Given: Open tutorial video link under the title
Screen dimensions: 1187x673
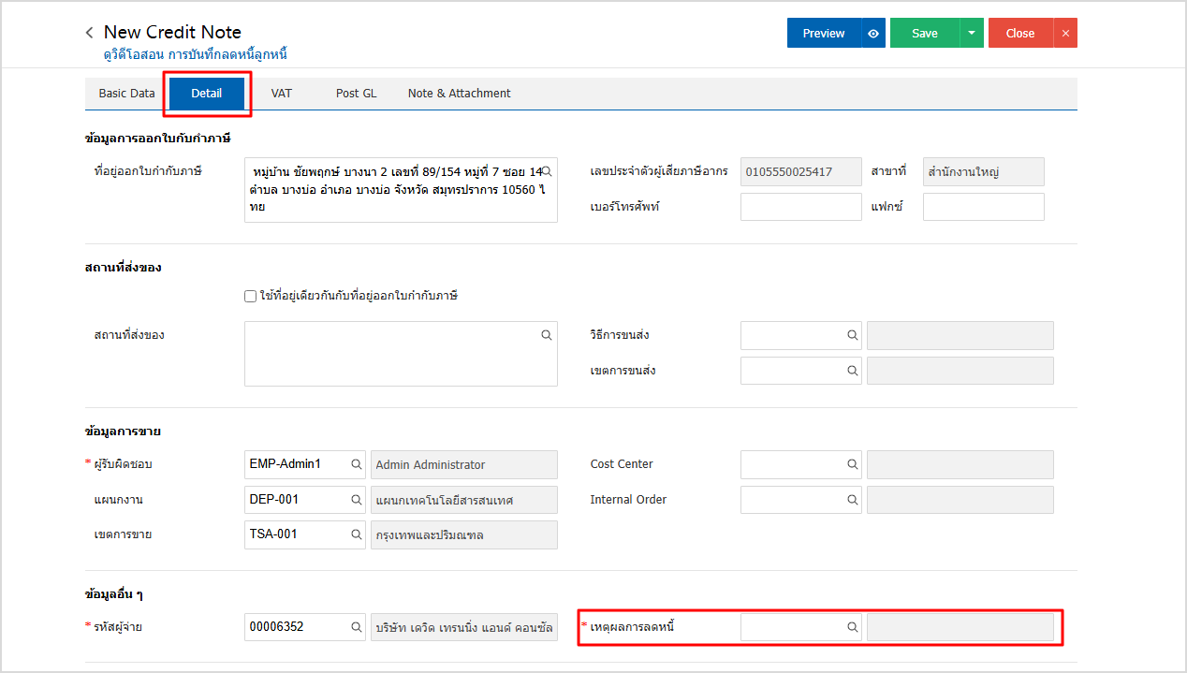Looking at the screenshot, I should (196, 54).
